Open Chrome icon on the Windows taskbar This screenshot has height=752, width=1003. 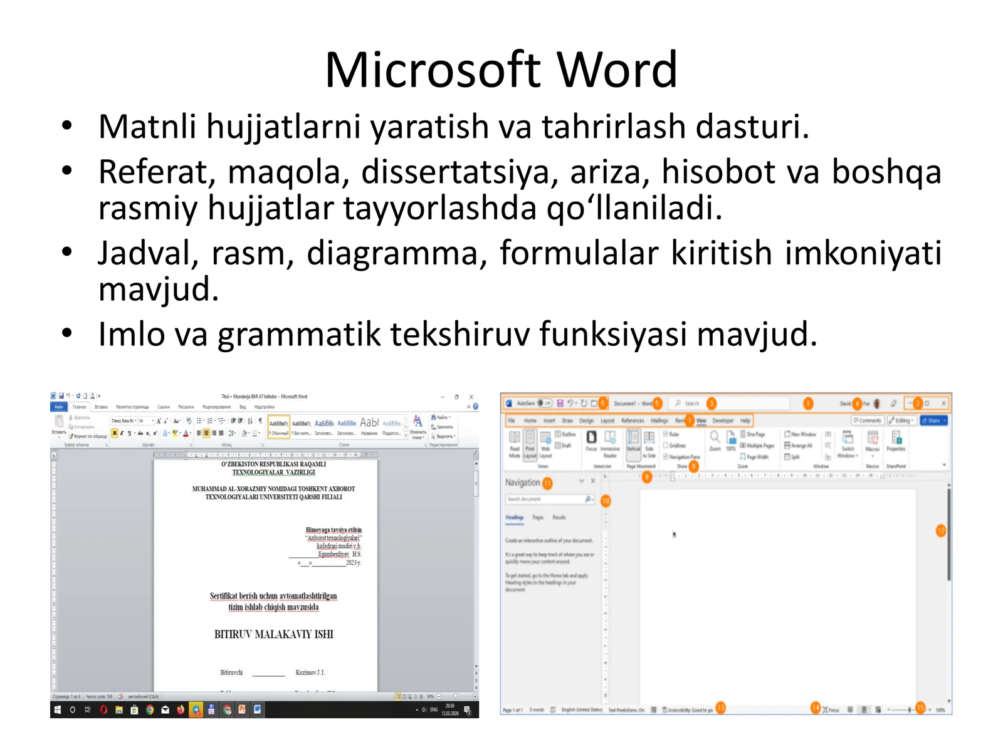click(150, 710)
